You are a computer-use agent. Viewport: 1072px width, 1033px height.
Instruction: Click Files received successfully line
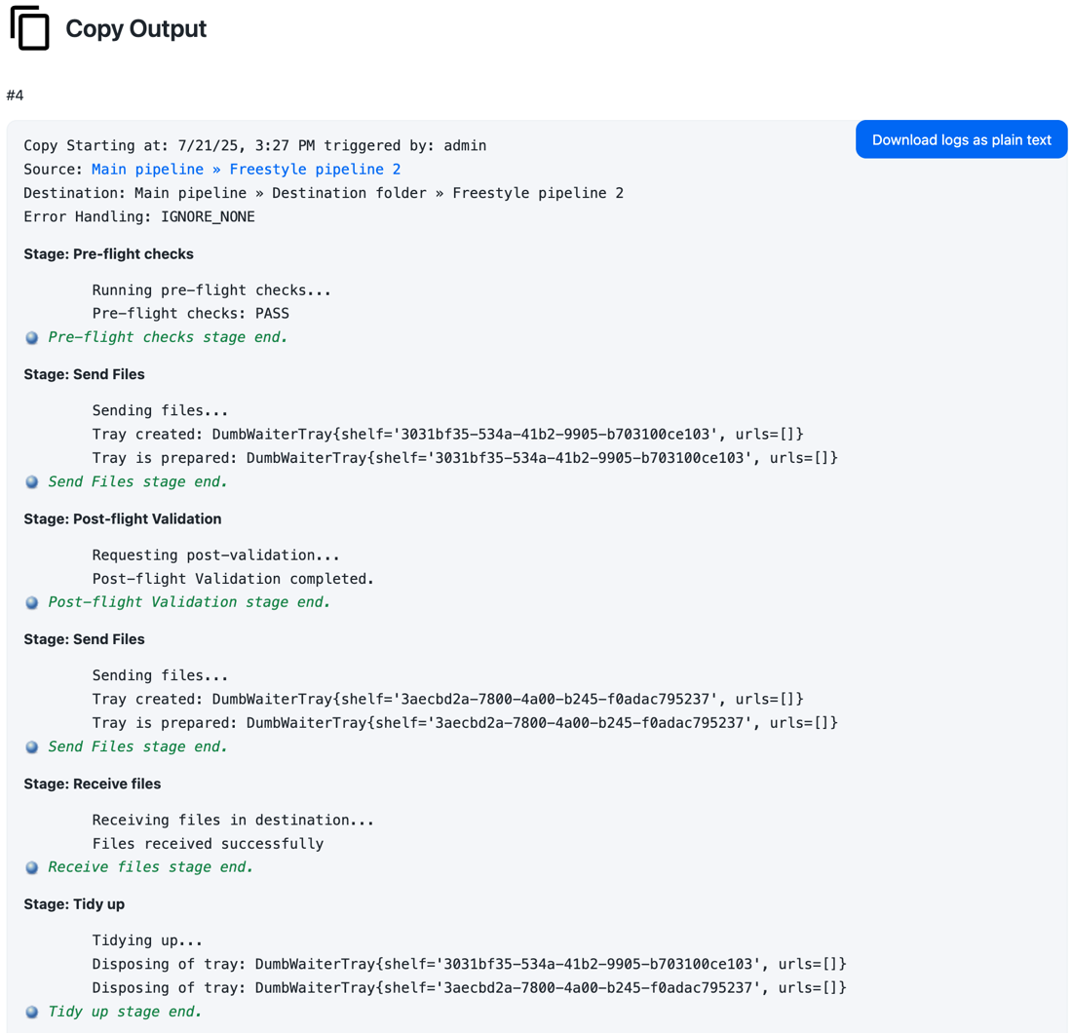(x=208, y=844)
